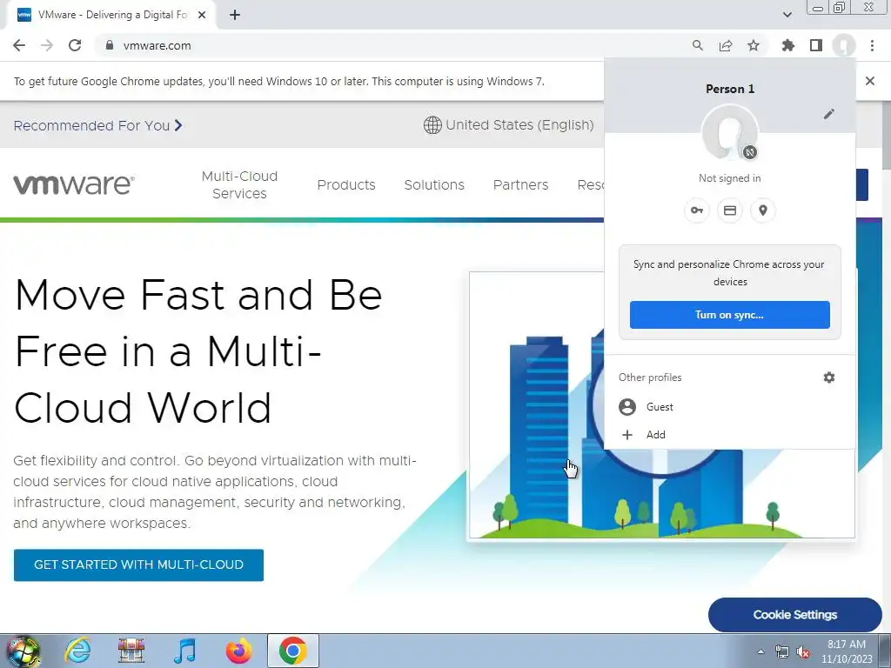Open the Partners menu
Image resolution: width=891 pixels, height=668 pixels.
[x=520, y=184]
